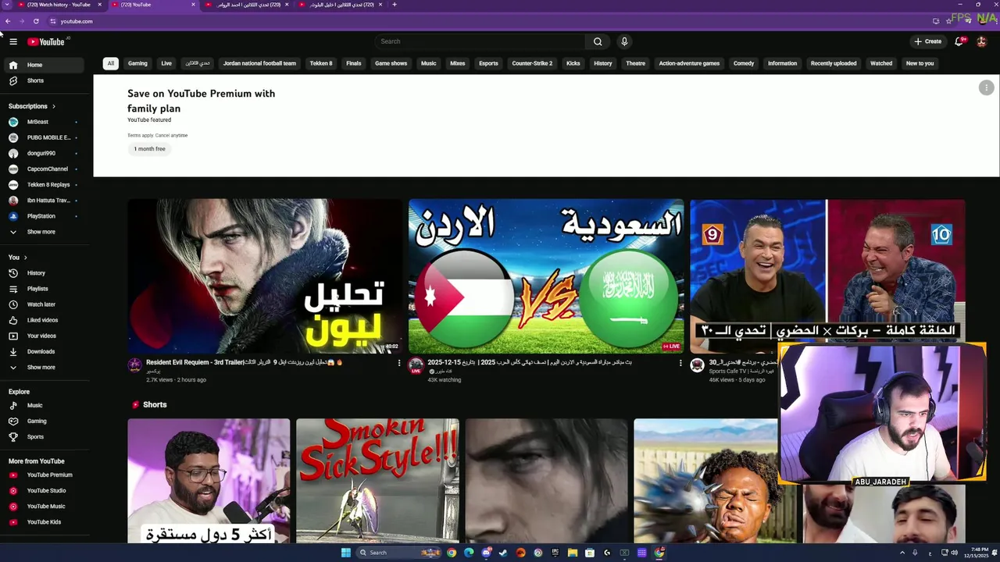Open File Explorer from the taskbar
This screenshot has width=1000, height=562.
[573, 553]
